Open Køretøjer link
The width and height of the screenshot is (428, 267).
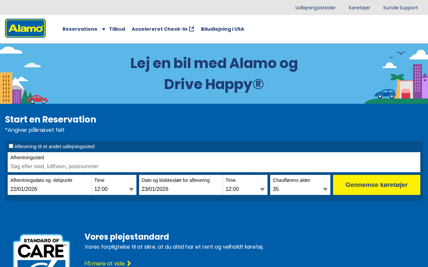tap(359, 8)
